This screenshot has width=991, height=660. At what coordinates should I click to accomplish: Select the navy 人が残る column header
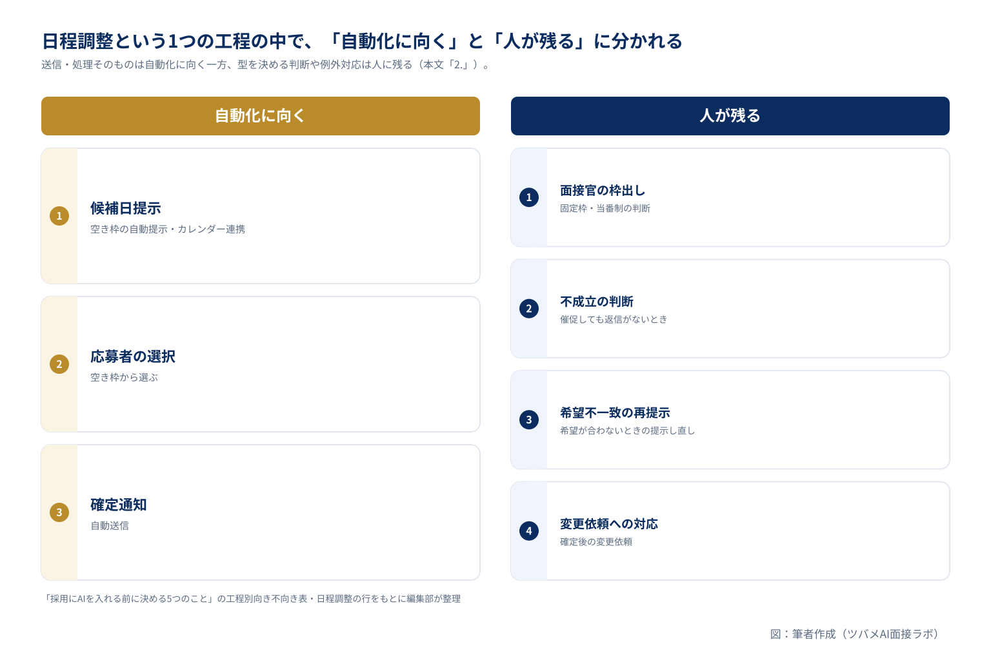click(x=730, y=116)
